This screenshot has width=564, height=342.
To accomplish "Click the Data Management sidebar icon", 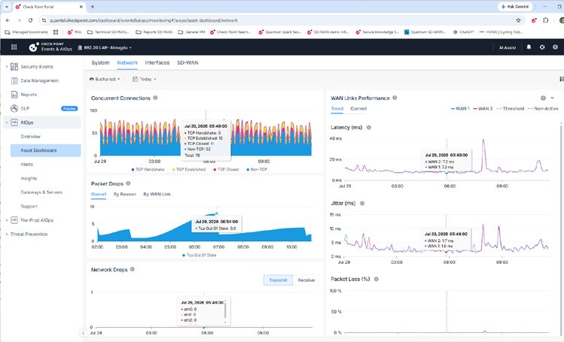I will tap(14, 80).
